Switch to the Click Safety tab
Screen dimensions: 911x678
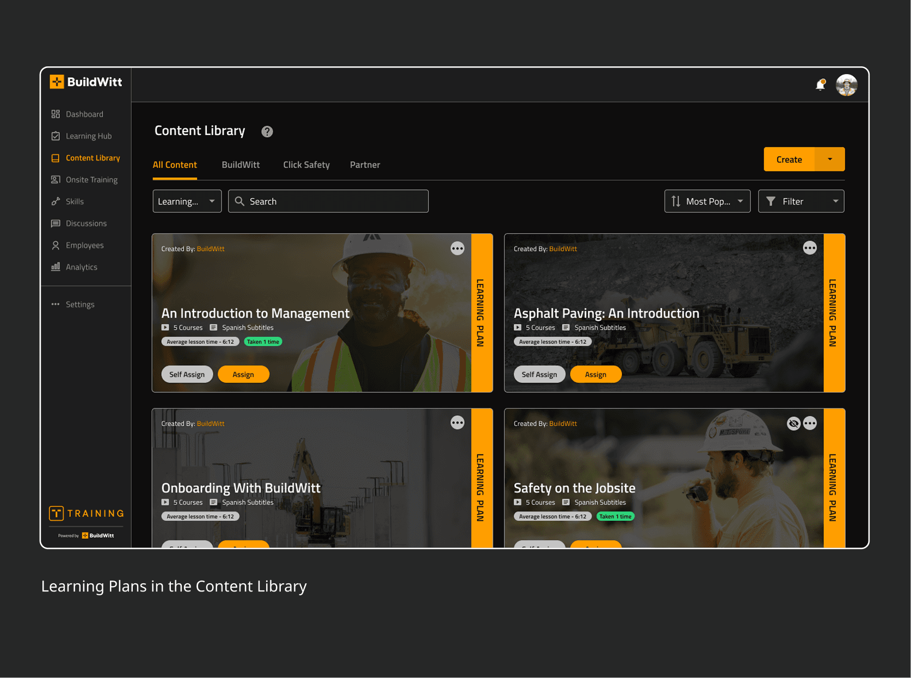[306, 165]
